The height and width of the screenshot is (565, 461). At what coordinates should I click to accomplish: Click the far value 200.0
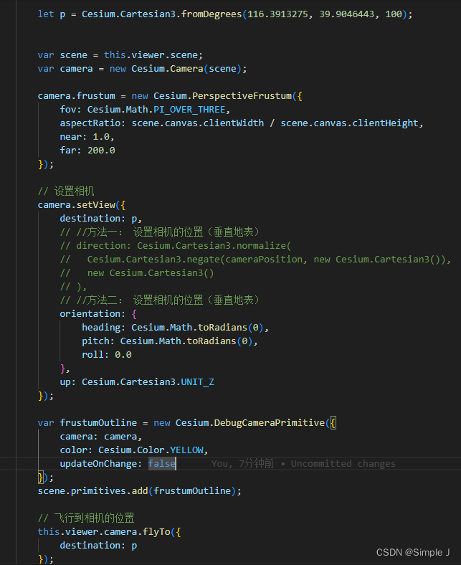[101, 151]
